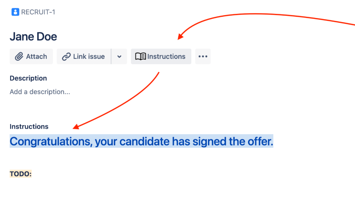Open the RECRUIT-1 issue key link
Image resolution: width=355 pixels, height=202 pixels.
[x=38, y=12]
